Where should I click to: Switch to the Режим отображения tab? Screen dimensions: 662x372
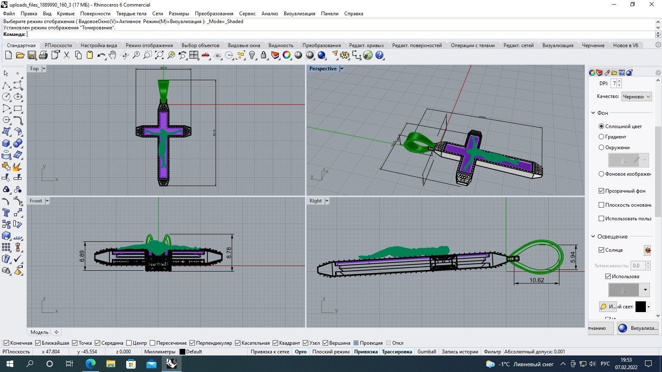[149, 45]
